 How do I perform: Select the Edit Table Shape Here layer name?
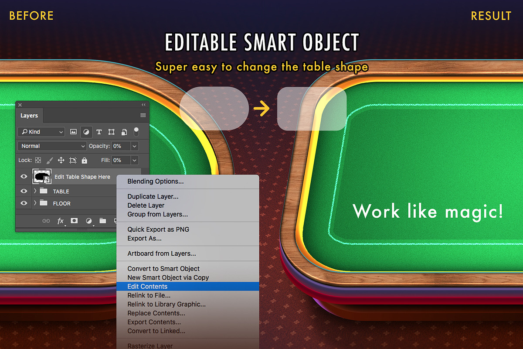point(82,177)
